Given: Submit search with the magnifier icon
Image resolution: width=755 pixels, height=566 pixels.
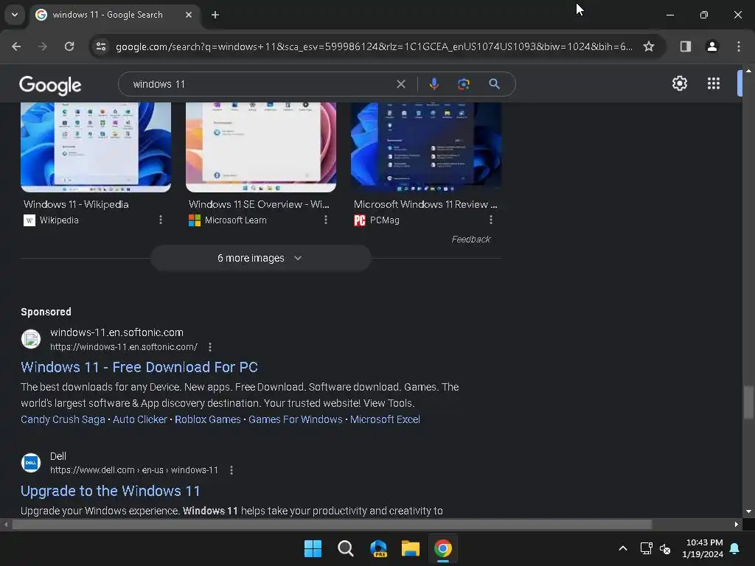Looking at the screenshot, I should click(494, 84).
